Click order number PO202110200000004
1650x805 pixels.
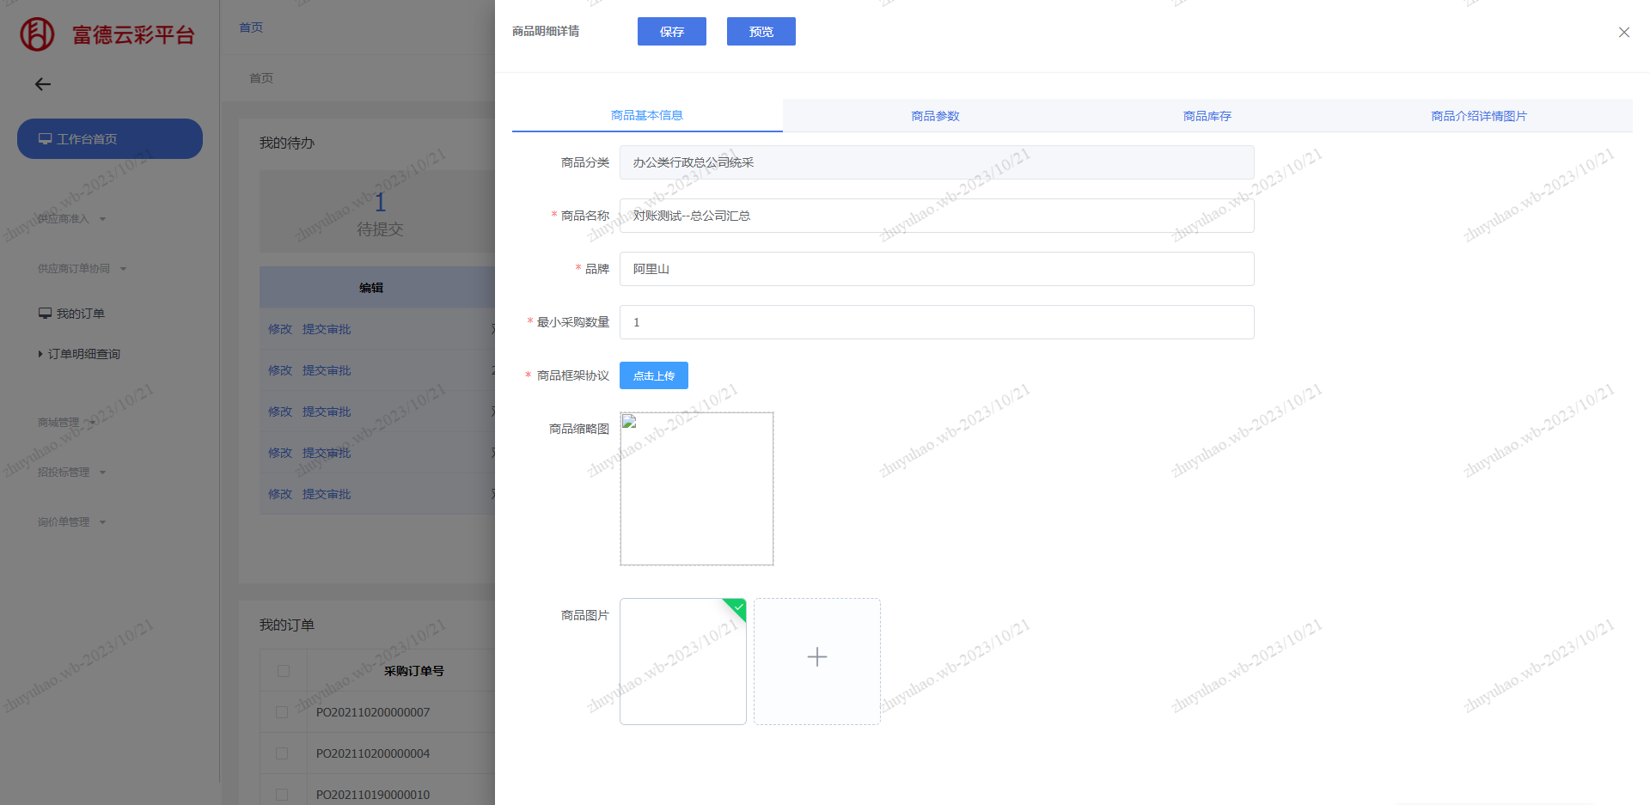pos(373,753)
